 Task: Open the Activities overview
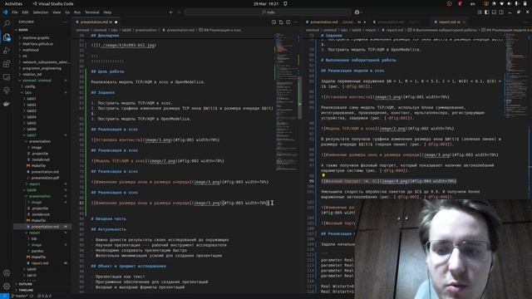click(x=13, y=3)
